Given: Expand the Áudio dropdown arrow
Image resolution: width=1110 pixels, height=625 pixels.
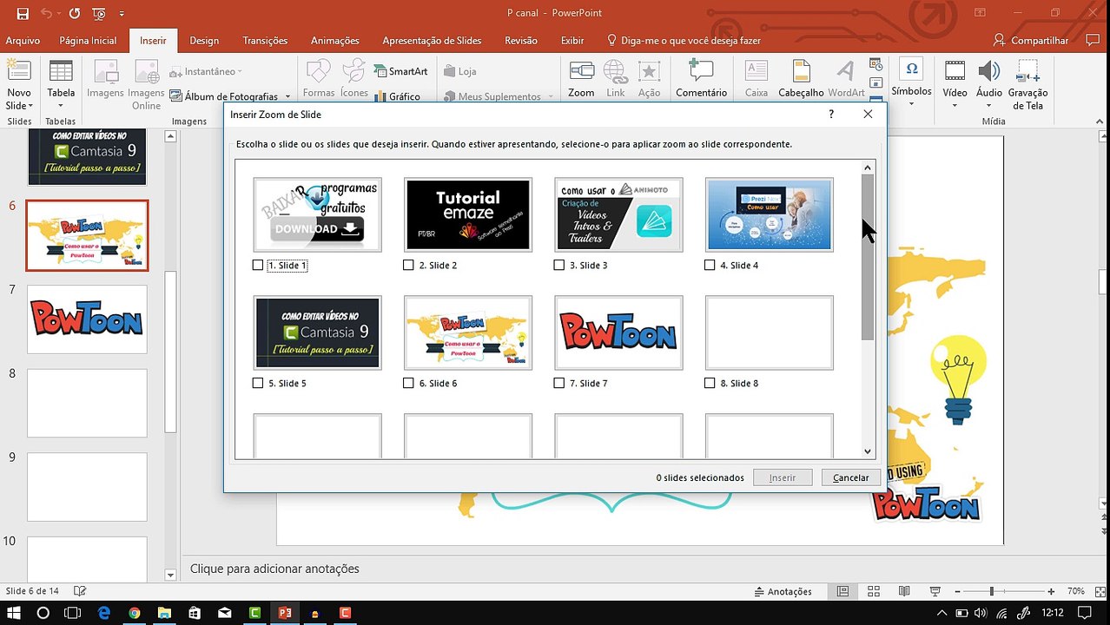Looking at the screenshot, I should pos(989,106).
